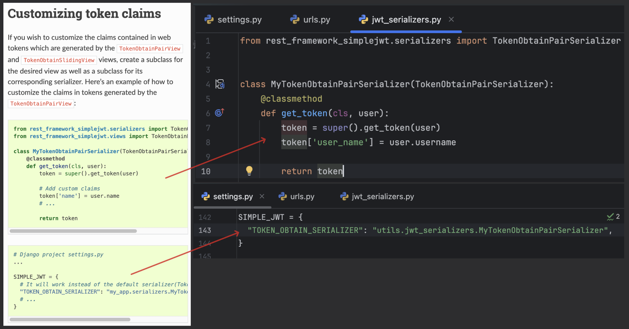Open settings.py tab in top editor
The height and width of the screenshot is (329, 629).
click(x=239, y=20)
